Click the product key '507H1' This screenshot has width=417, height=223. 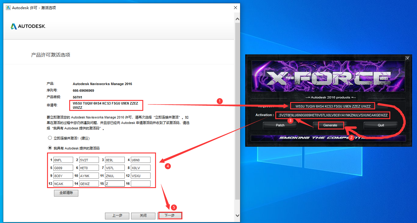pos(77,97)
